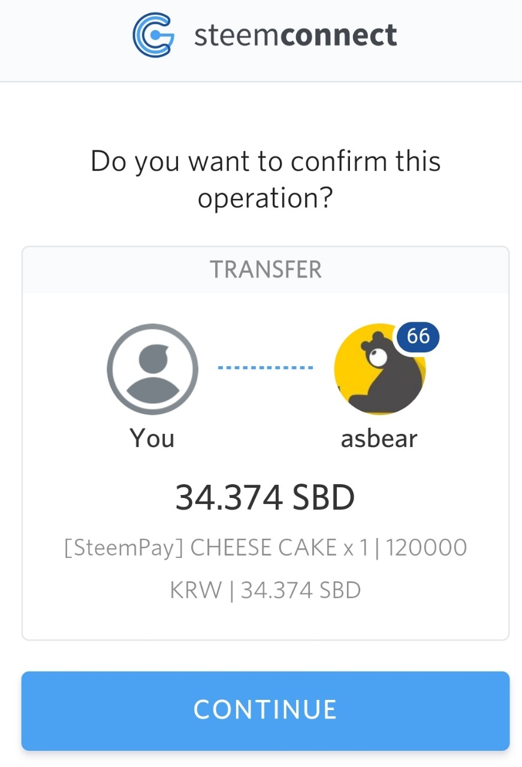This screenshot has width=522, height=767.
Task: Click the 120000 price in the memo
Action: [426, 548]
